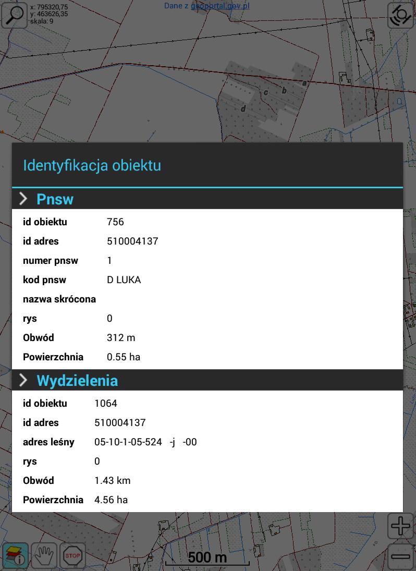Select Pnsw Powierzchnia value 0.55 ha

[124, 357]
